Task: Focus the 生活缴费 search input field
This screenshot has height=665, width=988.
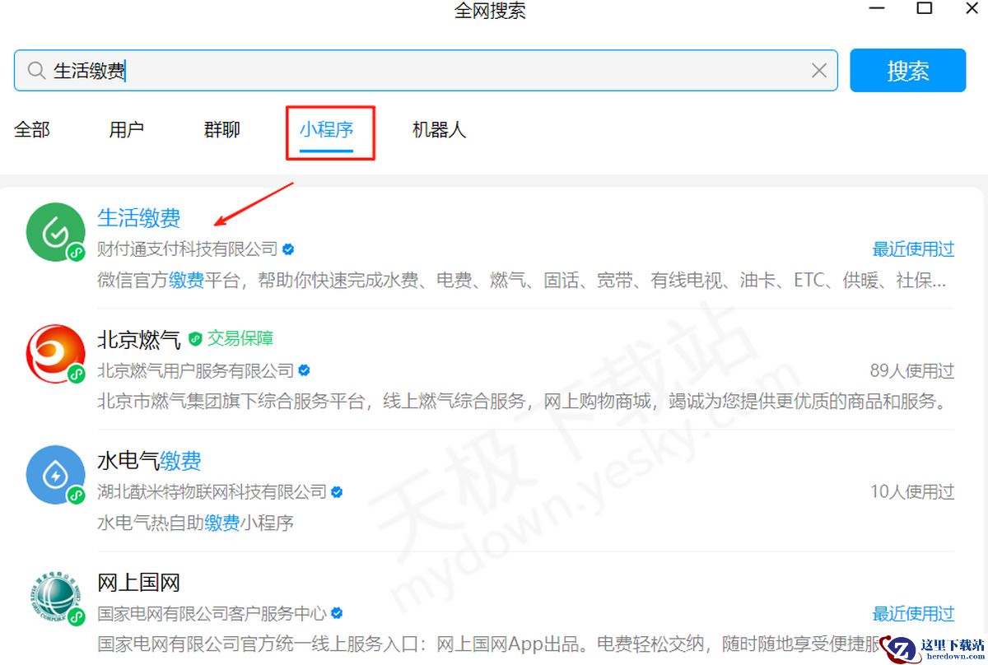Action: (x=426, y=71)
